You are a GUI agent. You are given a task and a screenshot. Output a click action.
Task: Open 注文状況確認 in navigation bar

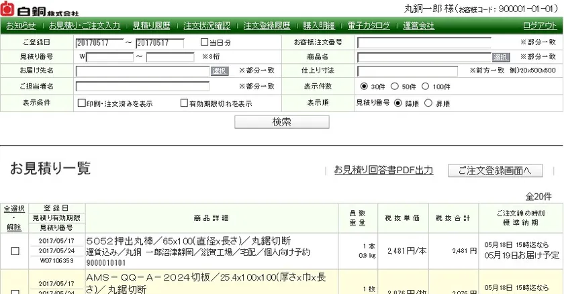click(x=207, y=26)
